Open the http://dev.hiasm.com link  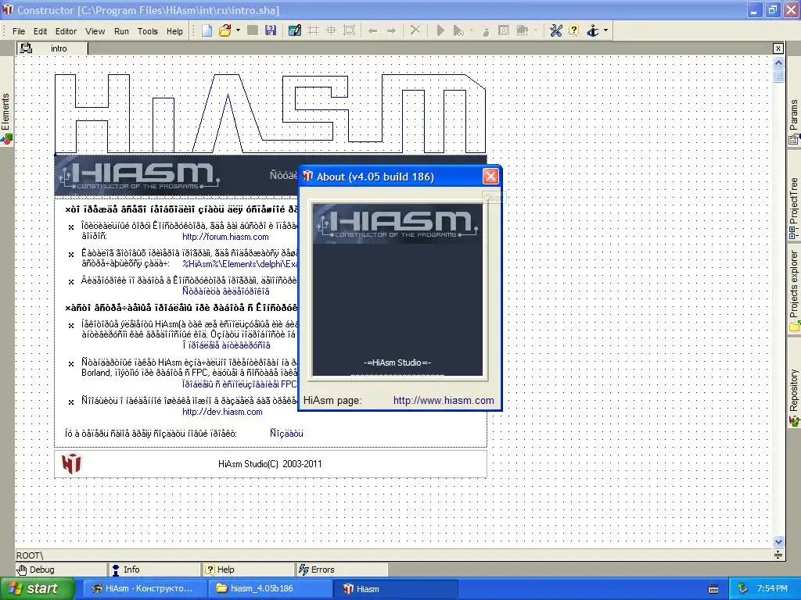point(222,412)
